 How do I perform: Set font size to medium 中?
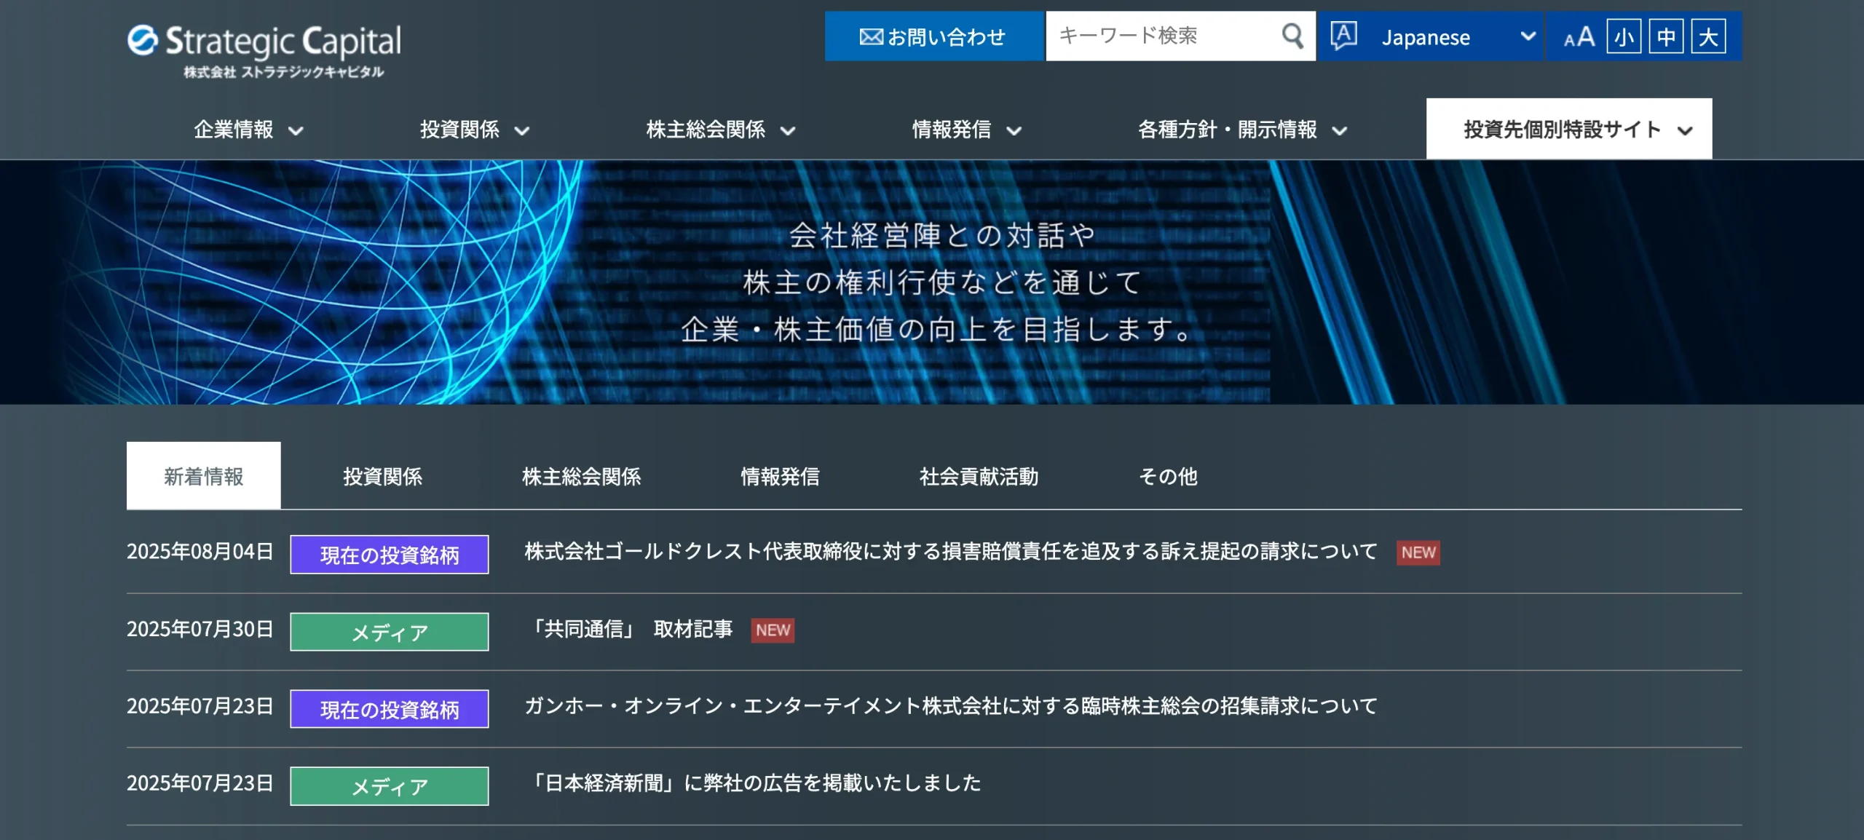(1666, 36)
